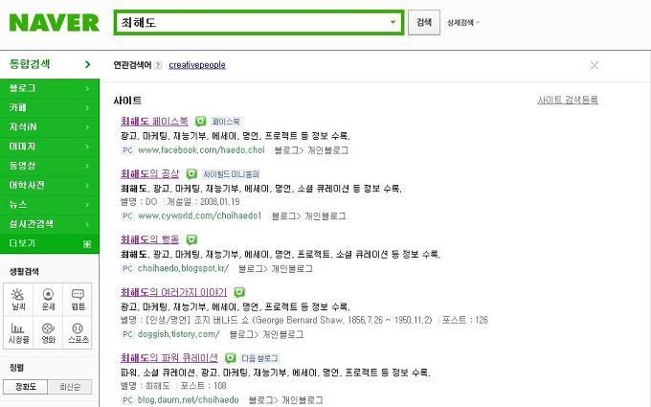This screenshot has width=651, height=407.
Task: Click the 검색 search button
Action: point(424,22)
